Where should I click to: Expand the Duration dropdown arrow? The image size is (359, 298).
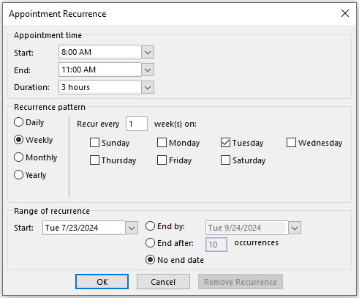tap(148, 87)
